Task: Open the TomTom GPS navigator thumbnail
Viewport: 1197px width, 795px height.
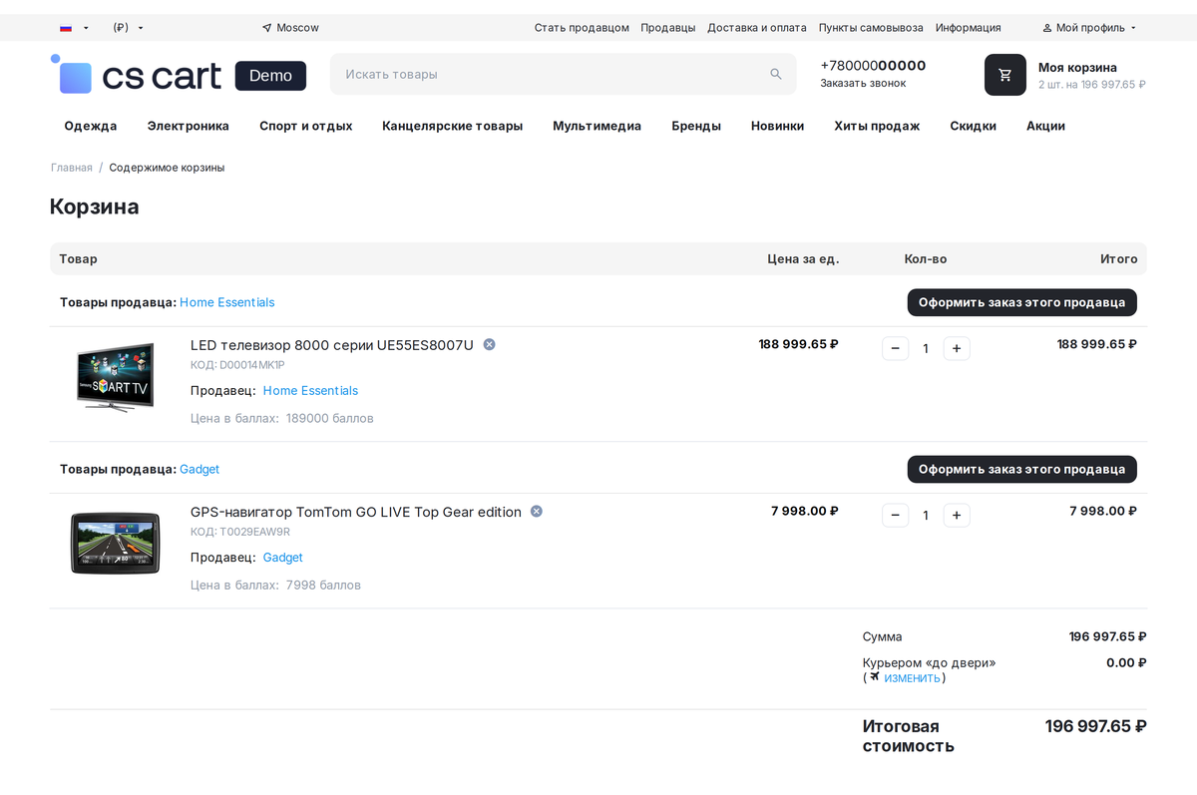Action: tap(116, 543)
